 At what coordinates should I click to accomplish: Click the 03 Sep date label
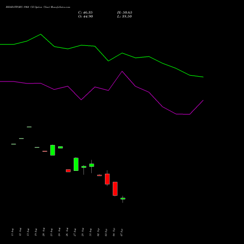click(x=106, y=232)
